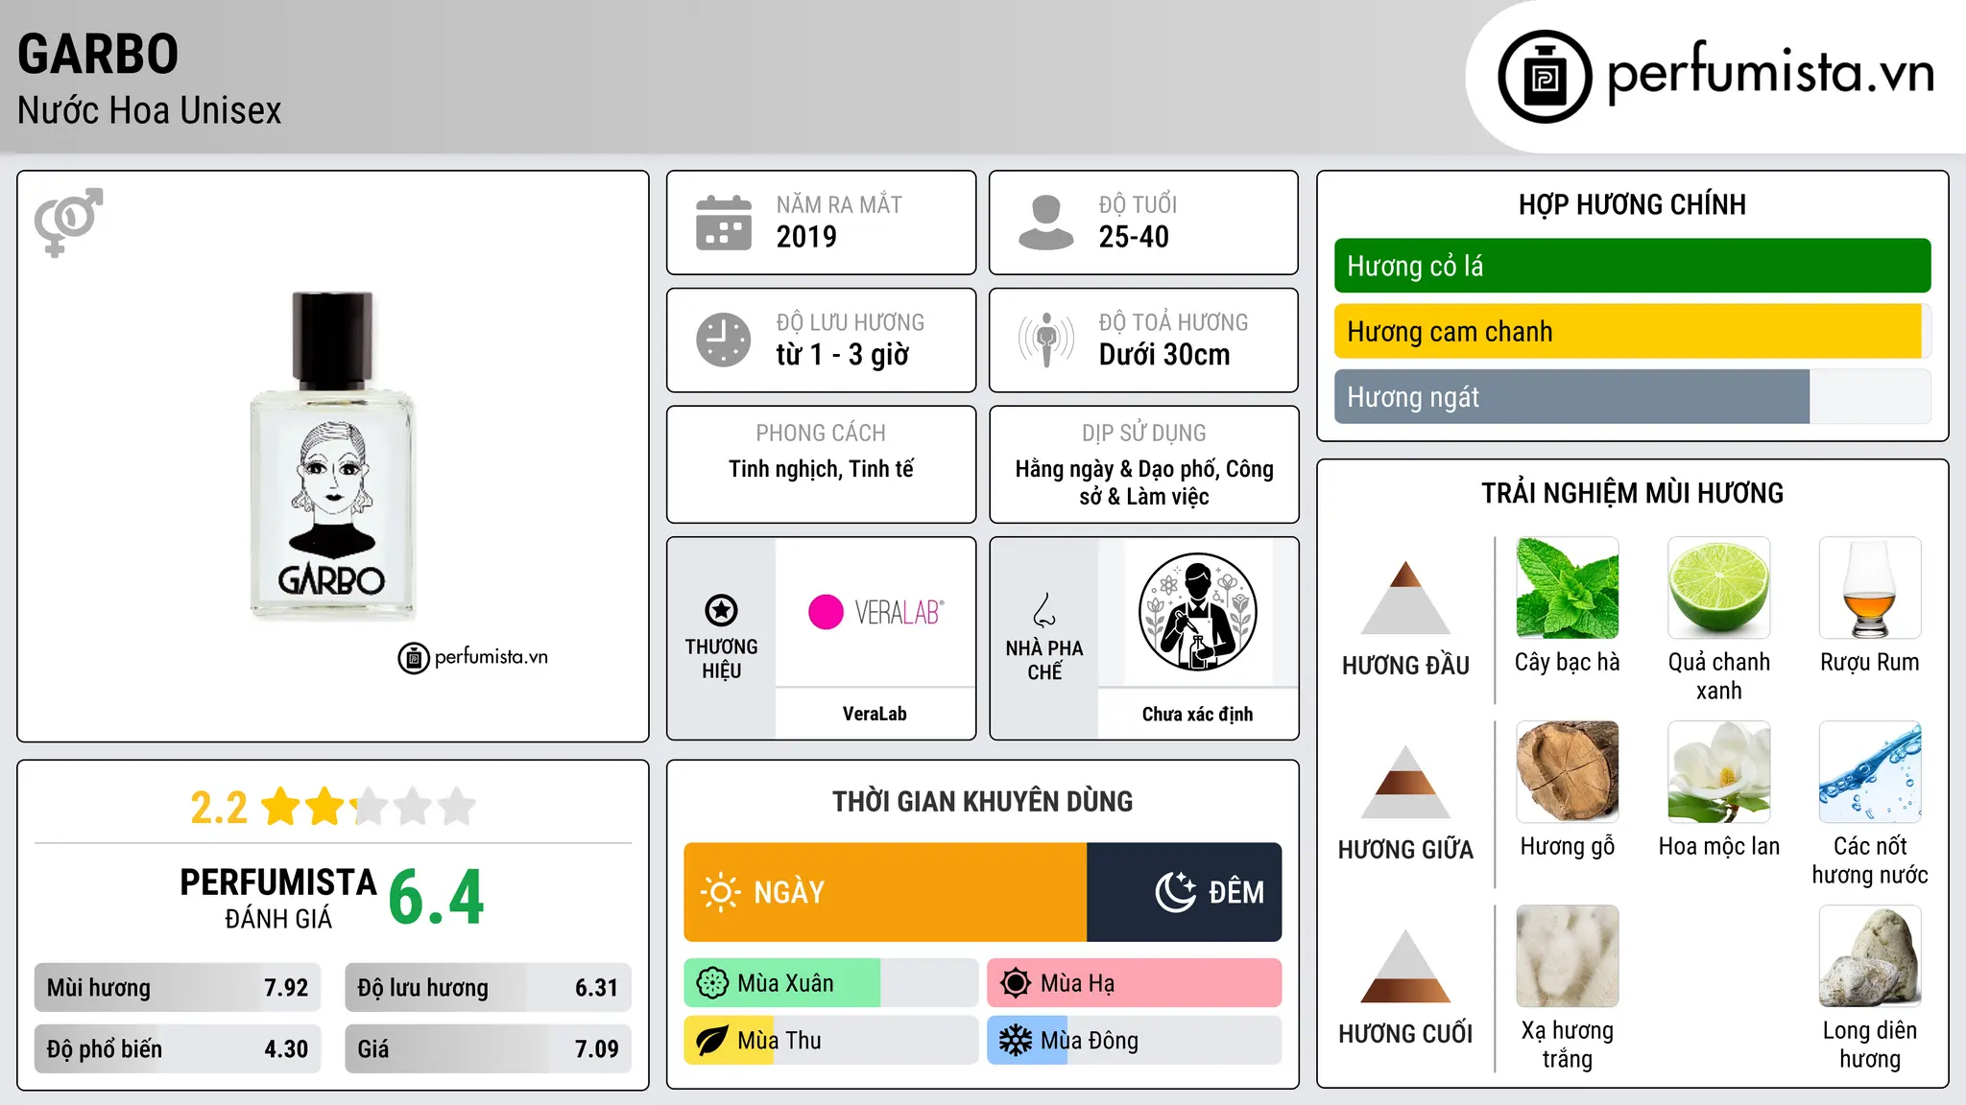The height and width of the screenshot is (1105, 1966).
Task: Click the pink VeraLab brand logo
Action: coord(875,612)
